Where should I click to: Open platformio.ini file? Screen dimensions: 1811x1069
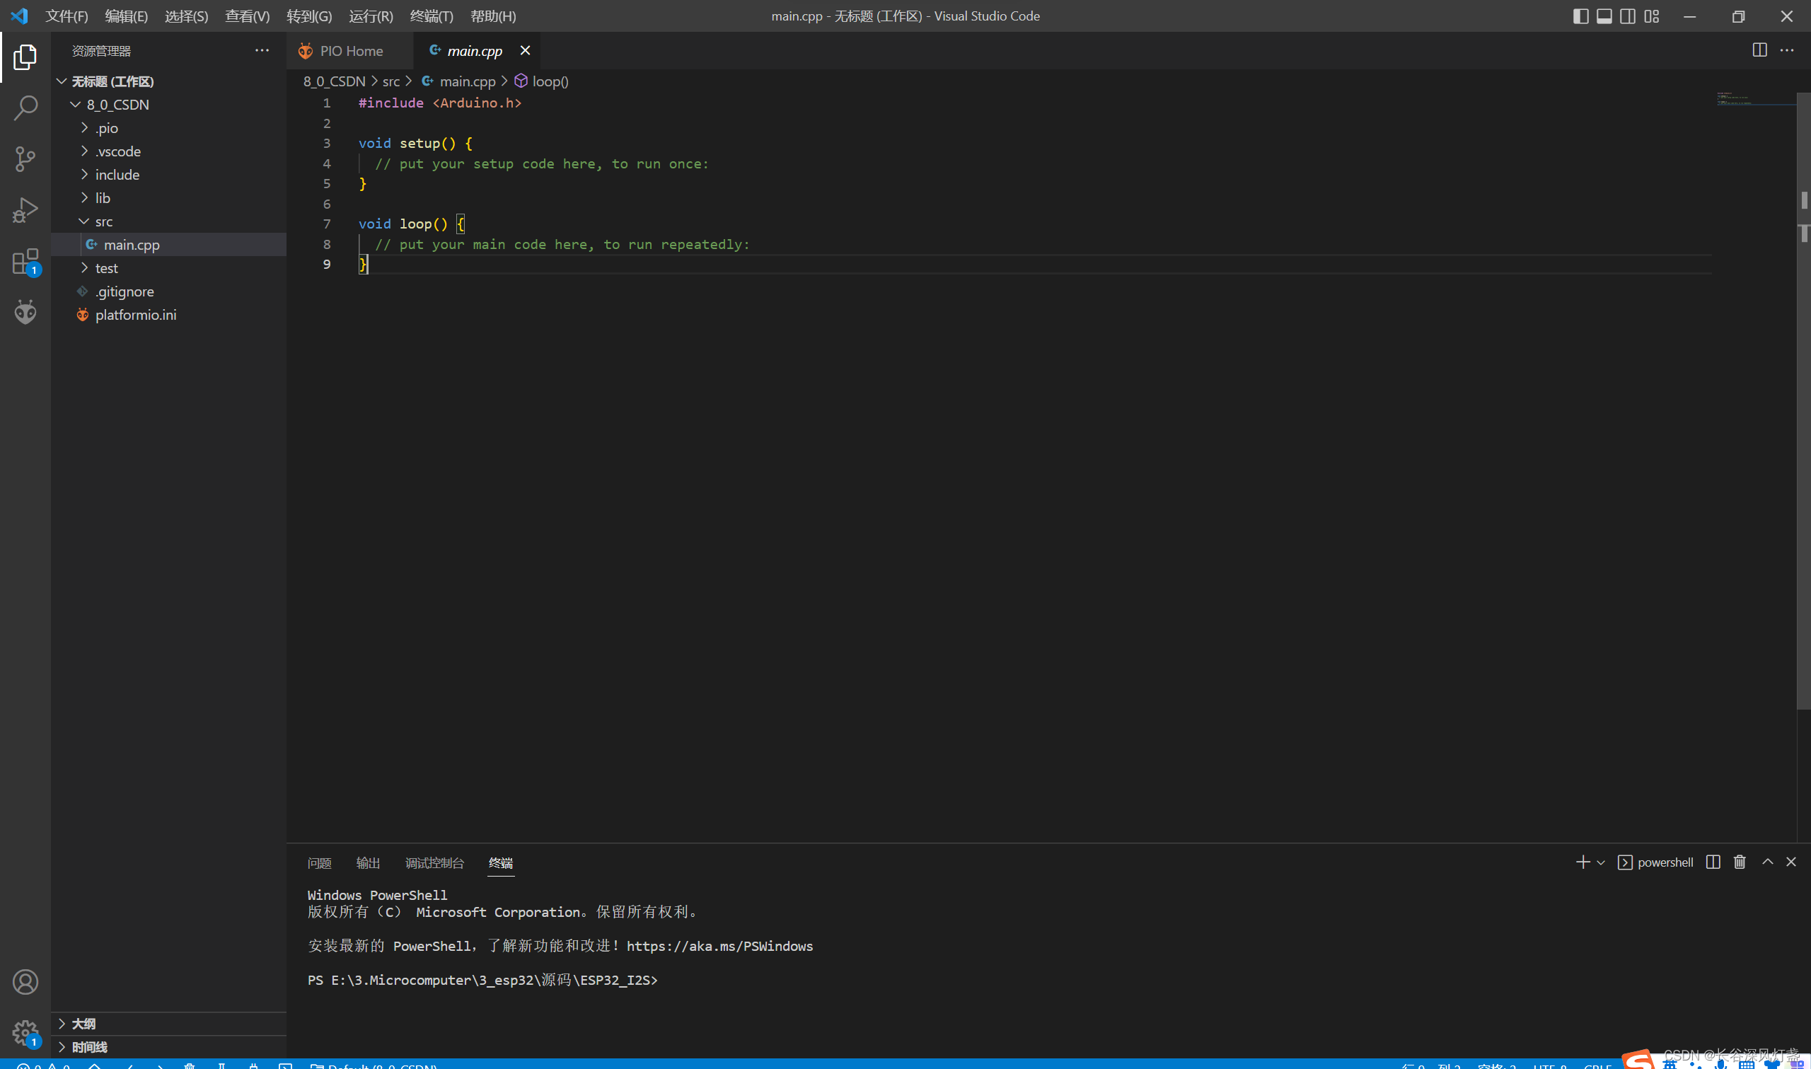[x=135, y=315]
